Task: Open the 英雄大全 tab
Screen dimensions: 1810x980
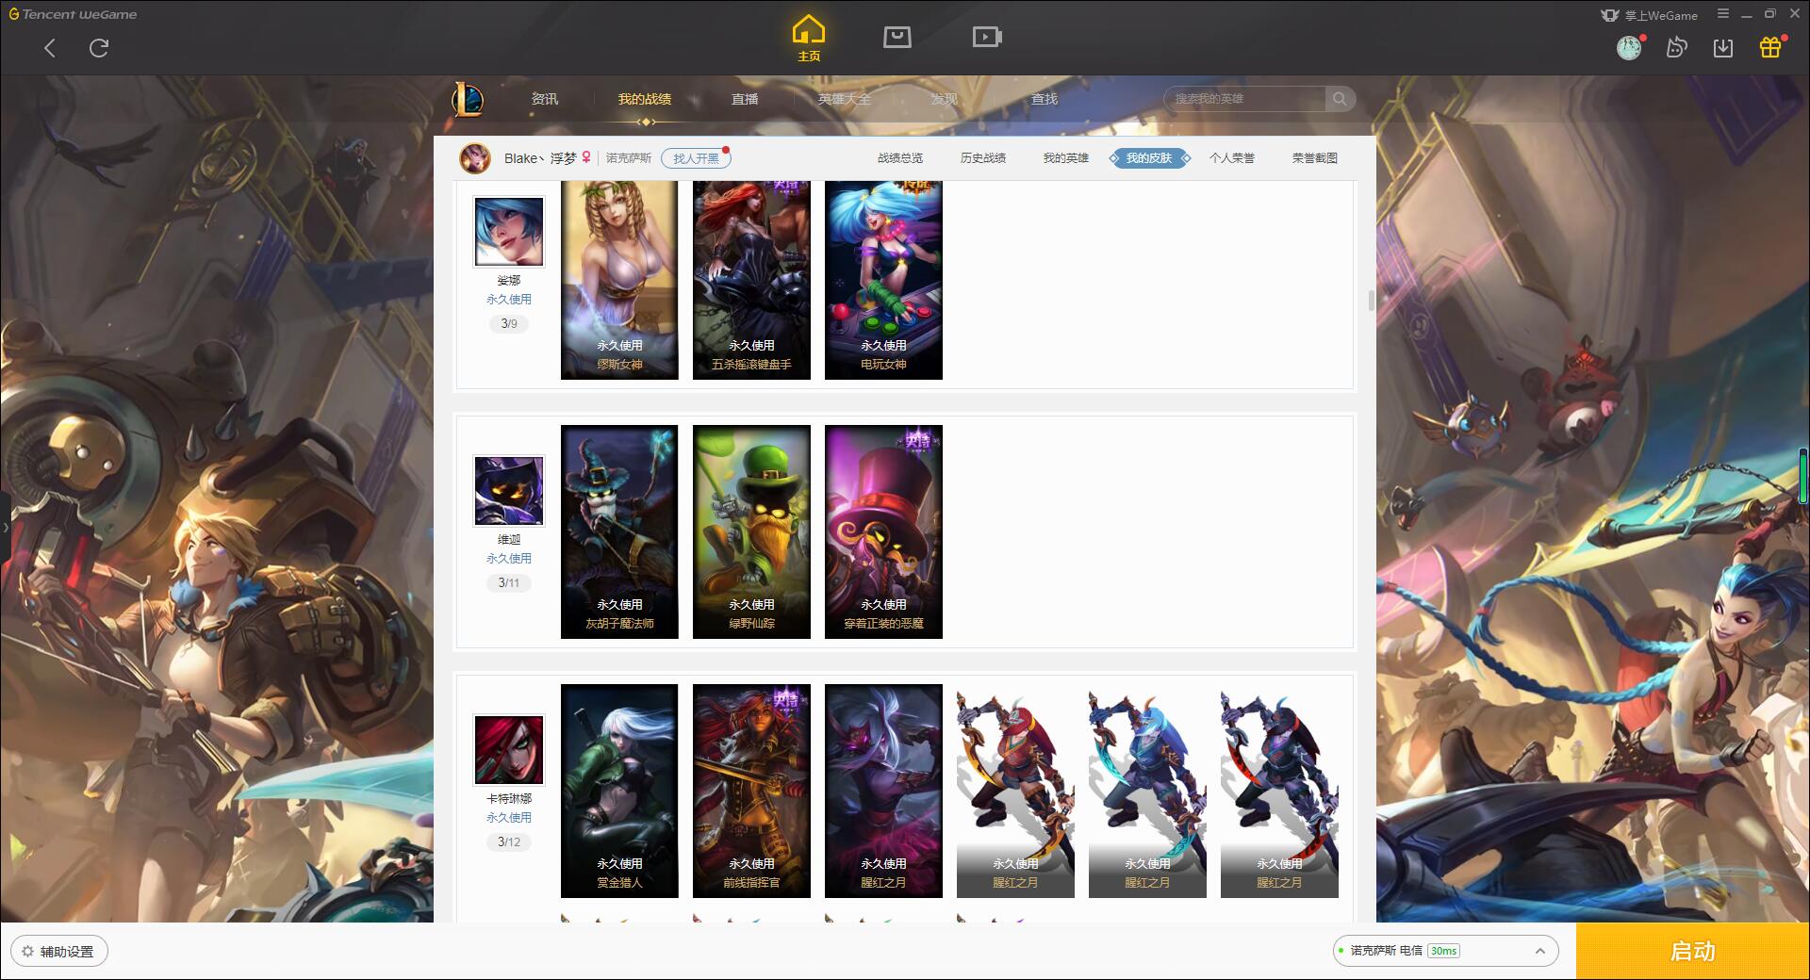Action: click(x=845, y=99)
